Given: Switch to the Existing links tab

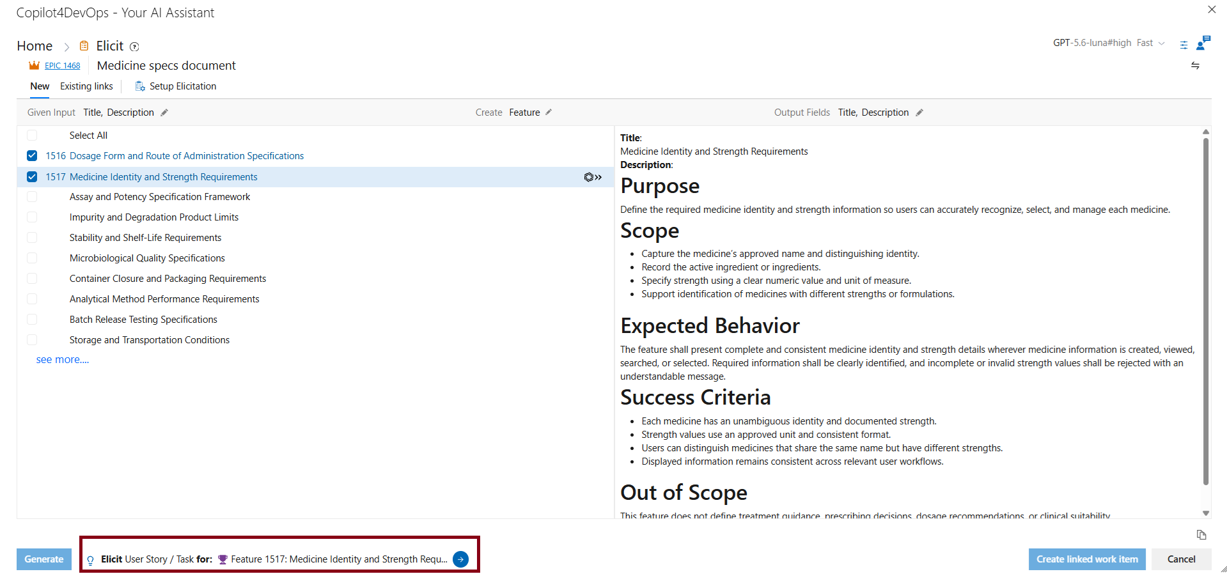Looking at the screenshot, I should coord(86,86).
